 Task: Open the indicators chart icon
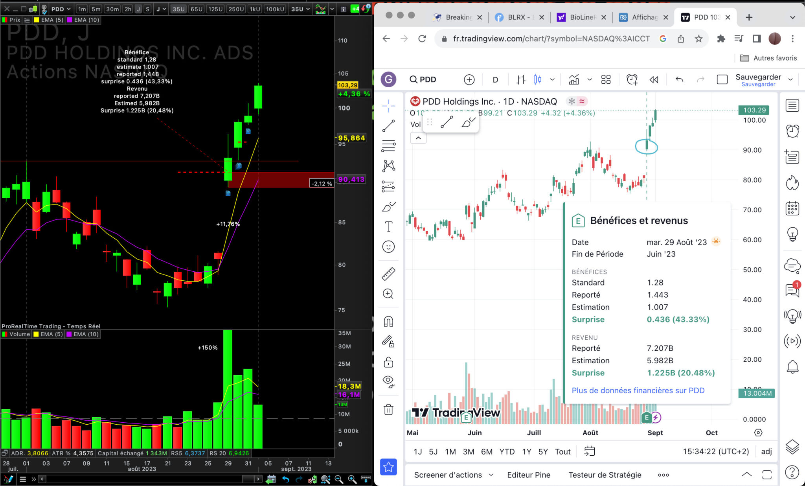574,79
